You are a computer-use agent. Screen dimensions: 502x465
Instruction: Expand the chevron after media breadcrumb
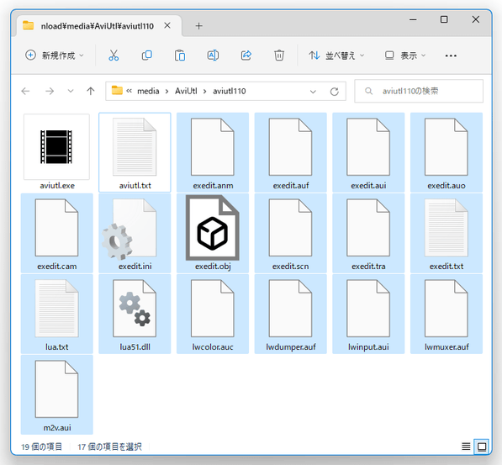point(166,92)
